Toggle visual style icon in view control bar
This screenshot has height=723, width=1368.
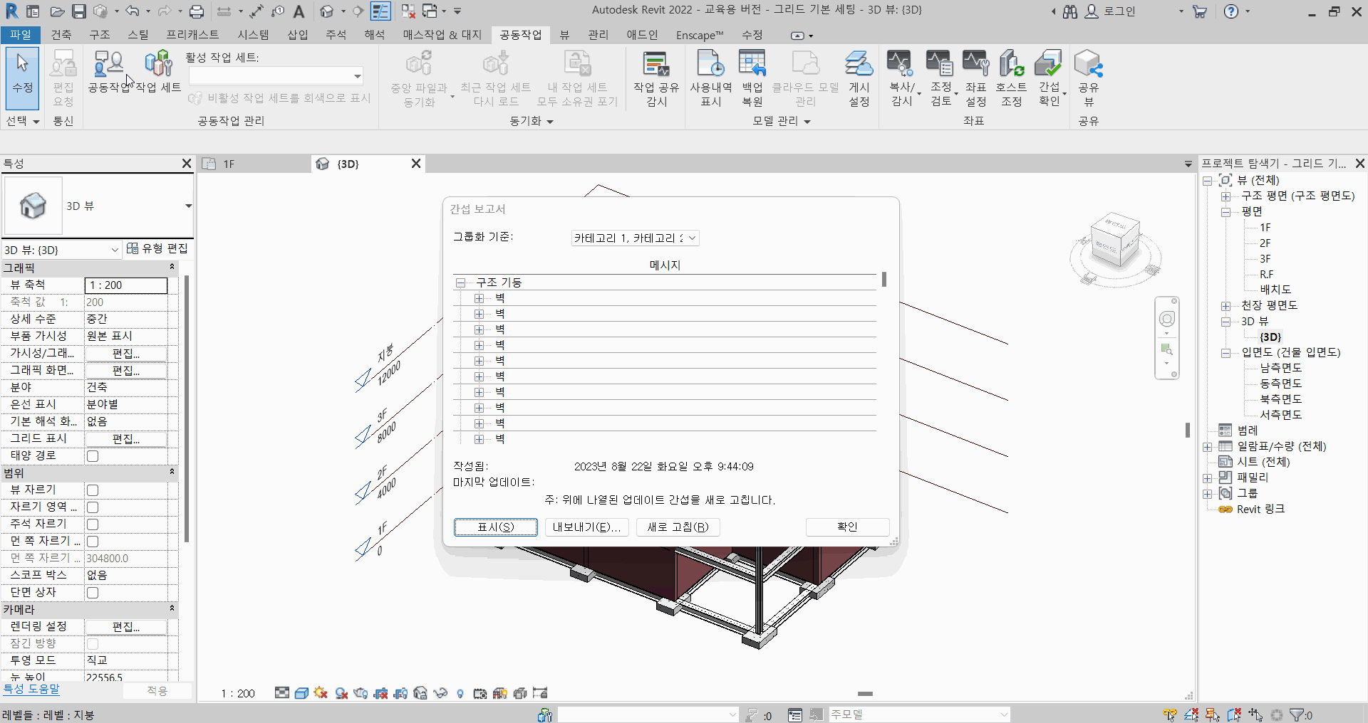[301, 693]
